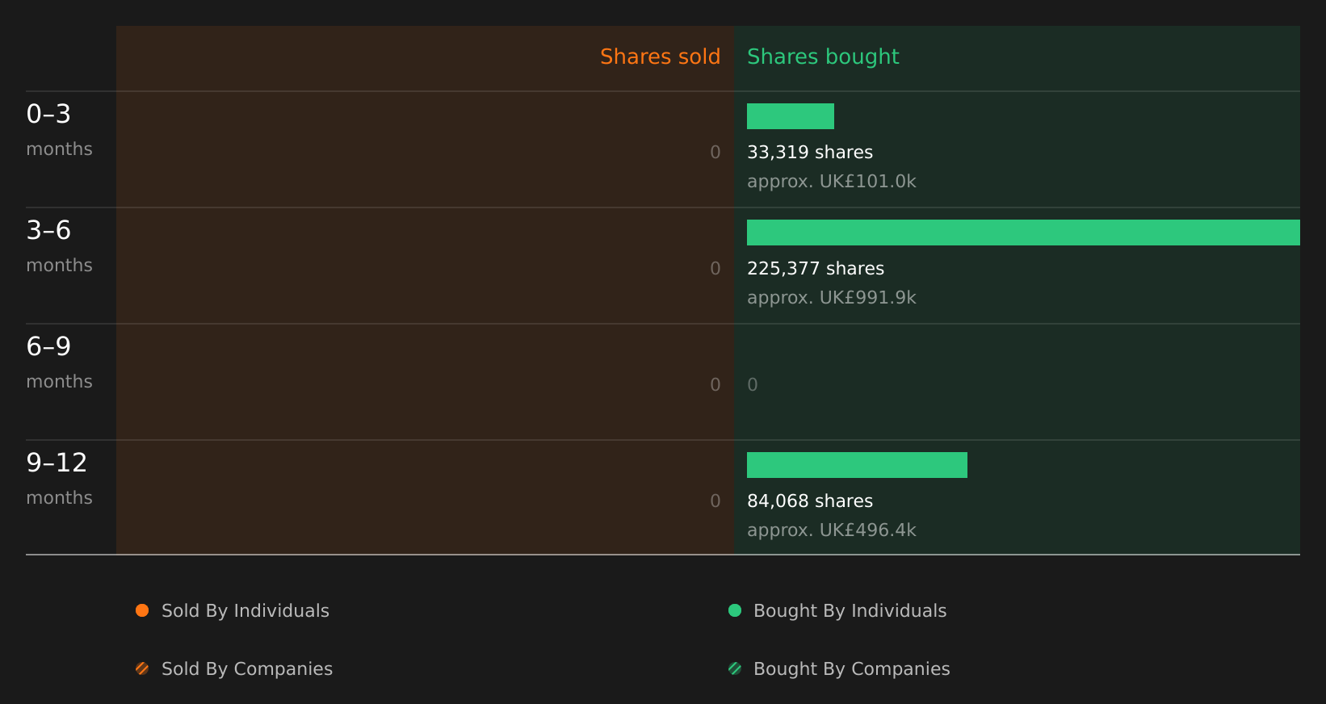
Task: Click the 33,319 shares value
Action: coord(810,153)
